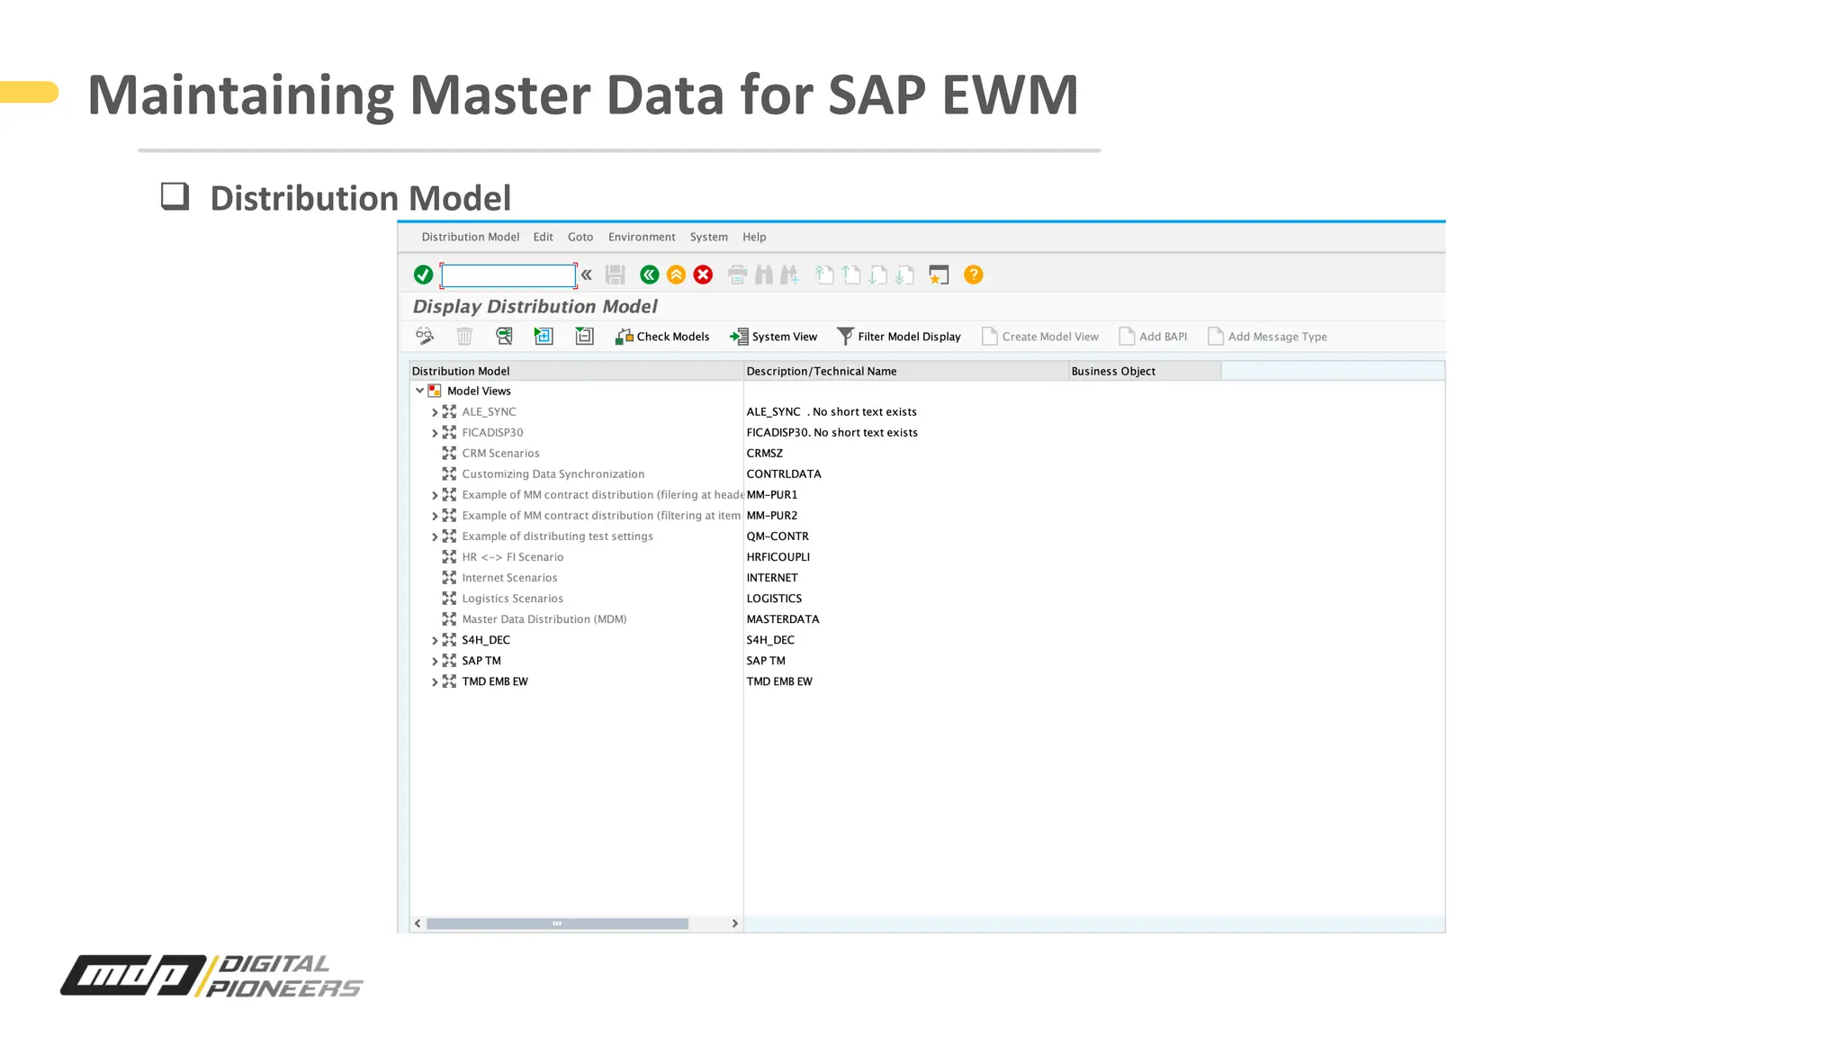Screen dimensions: 1843x1037
Task: Click the First Page icon
Action: click(824, 275)
